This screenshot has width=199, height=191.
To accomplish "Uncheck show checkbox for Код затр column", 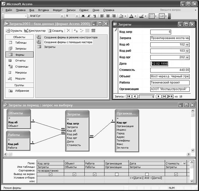I will click(x=51, y=174).
